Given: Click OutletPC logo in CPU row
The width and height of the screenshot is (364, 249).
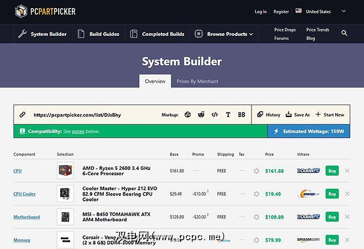Looking at the screenshot, I should click(x=308, y=171).
